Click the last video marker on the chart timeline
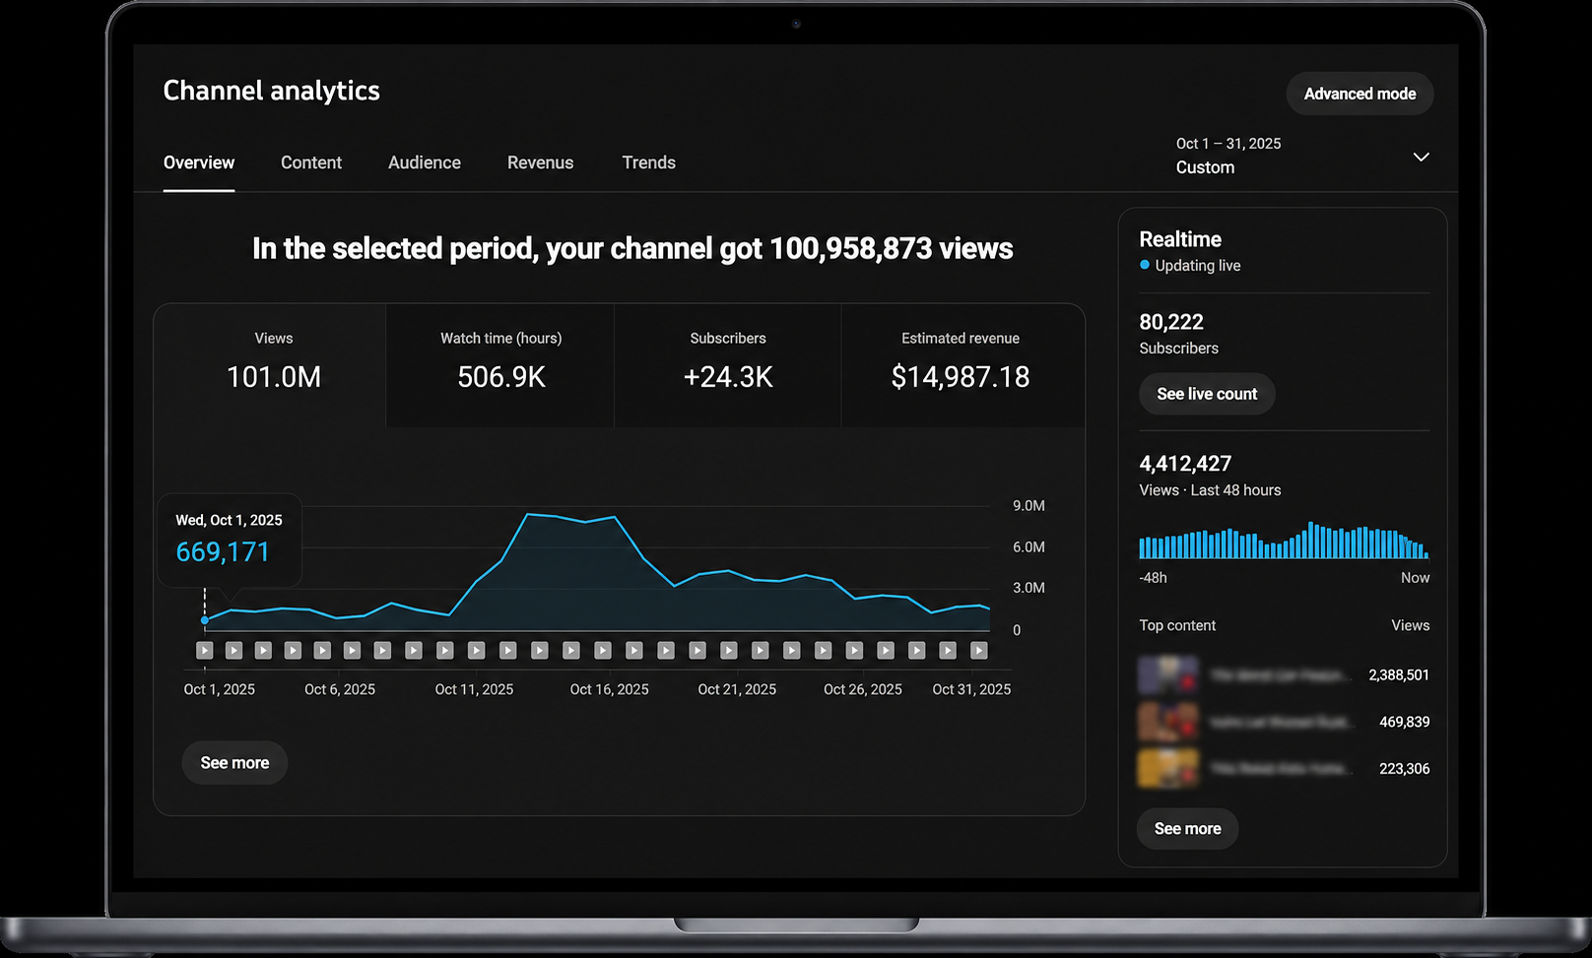1592x958 pixels. point(978,650)
